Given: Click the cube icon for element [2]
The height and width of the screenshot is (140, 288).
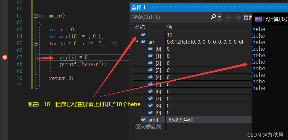Looking at the screenshot, I should point(150,63).
